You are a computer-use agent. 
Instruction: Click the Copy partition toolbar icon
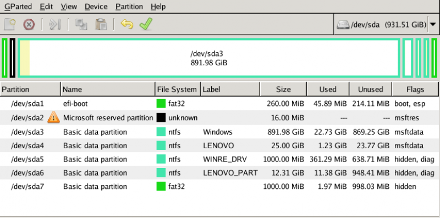coord(81,24)
